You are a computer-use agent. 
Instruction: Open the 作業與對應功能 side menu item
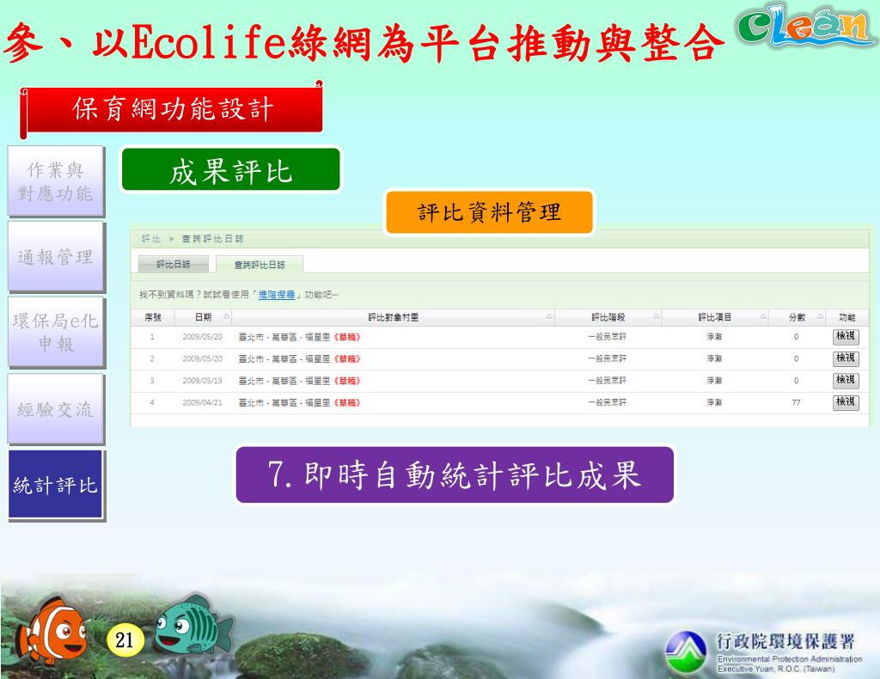(x=56, y=181)
